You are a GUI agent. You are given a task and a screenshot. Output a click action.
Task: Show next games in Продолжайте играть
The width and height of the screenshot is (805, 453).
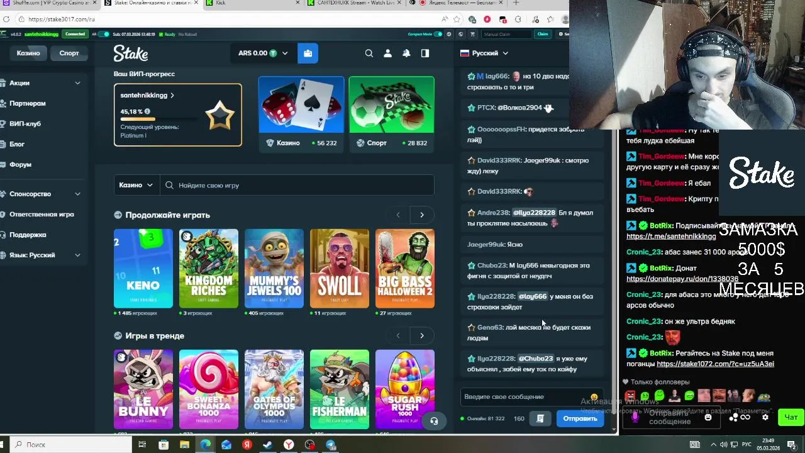[x=422, y=215]
